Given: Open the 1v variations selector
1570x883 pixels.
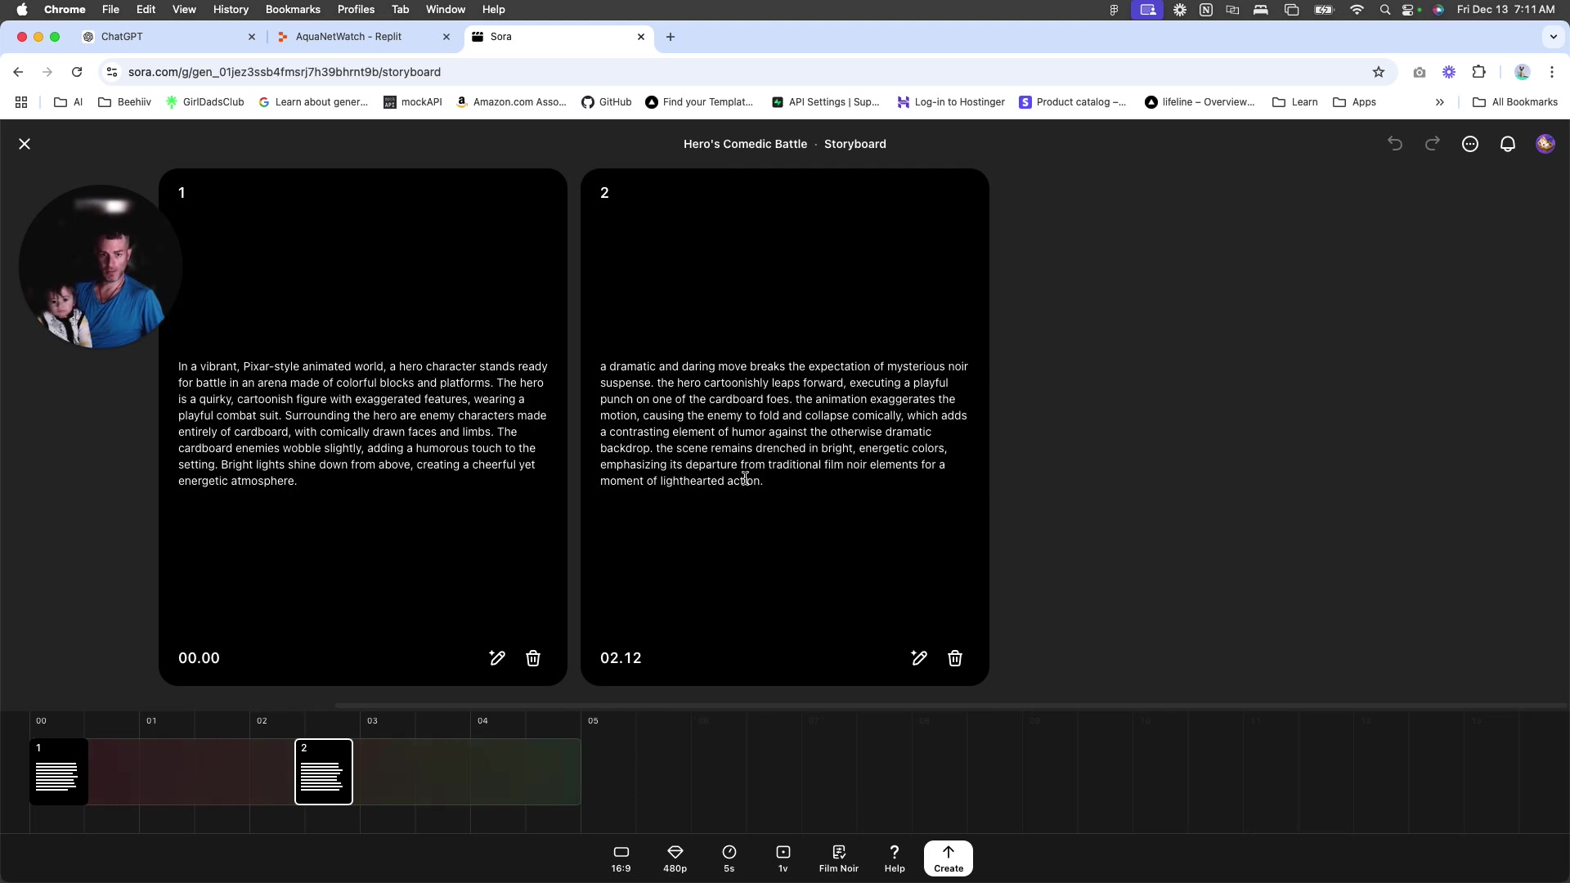Looking at the screenshot, I should tap(783, 858).
